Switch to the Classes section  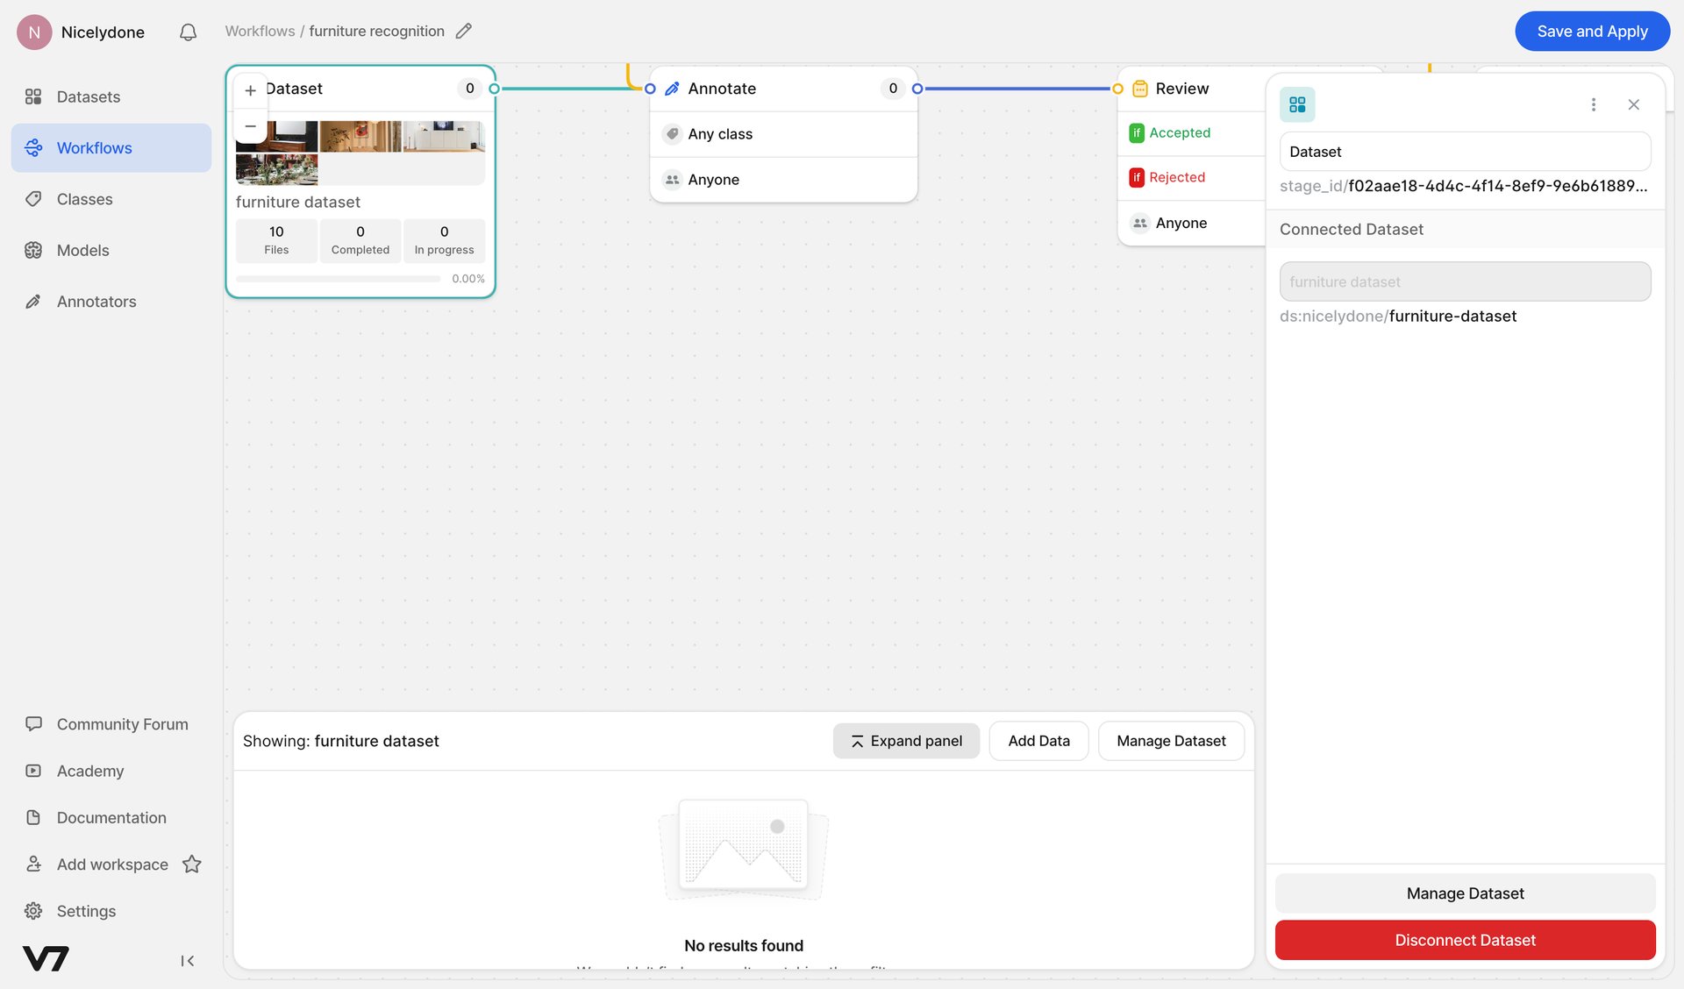84,199
